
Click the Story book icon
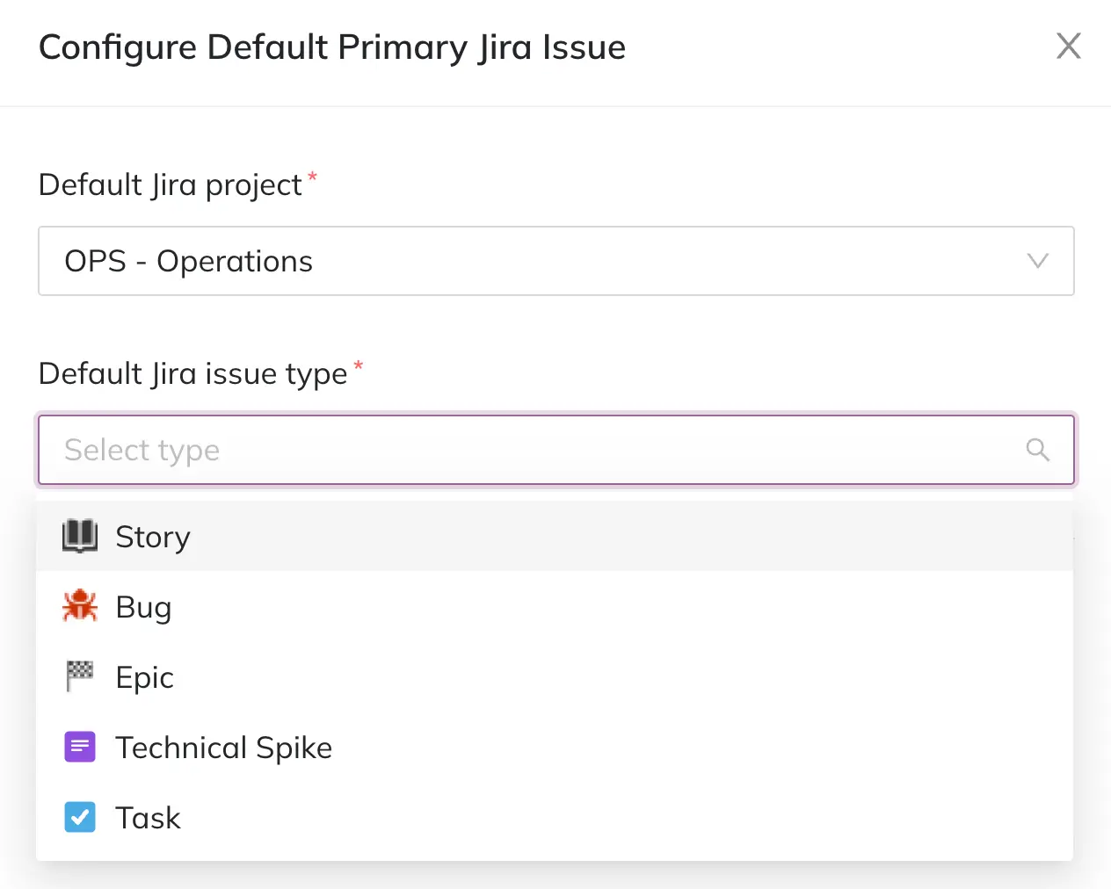[80, 536]
